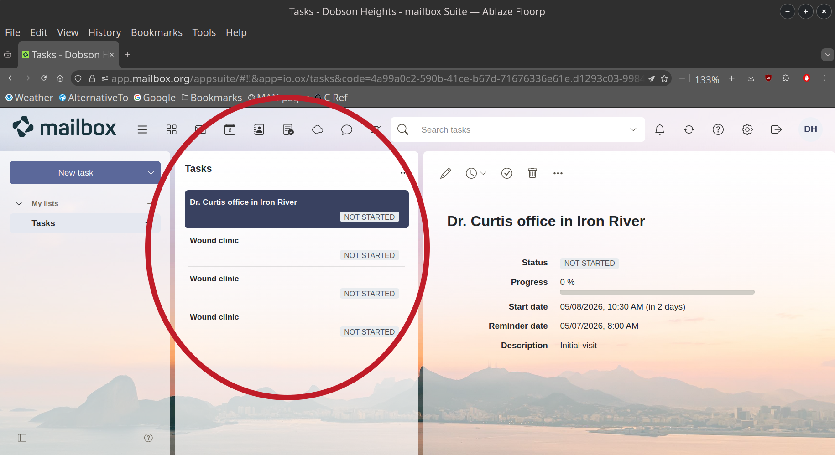Open the Tasks app icon
Viewport: 835px width, 455px height.
[x=288, y=129]
